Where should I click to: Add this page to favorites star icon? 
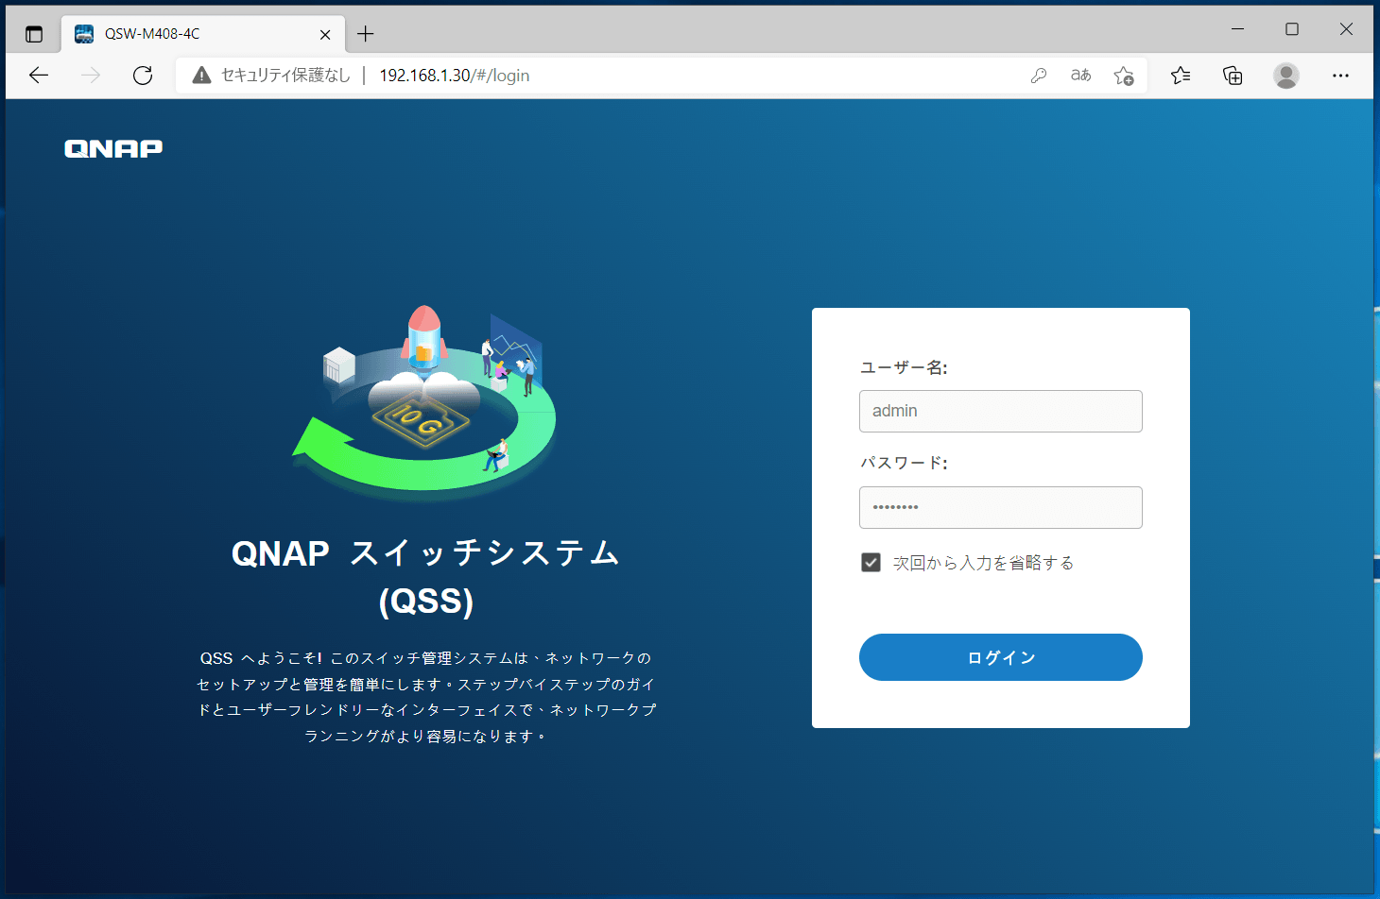tap(1124, 76)
